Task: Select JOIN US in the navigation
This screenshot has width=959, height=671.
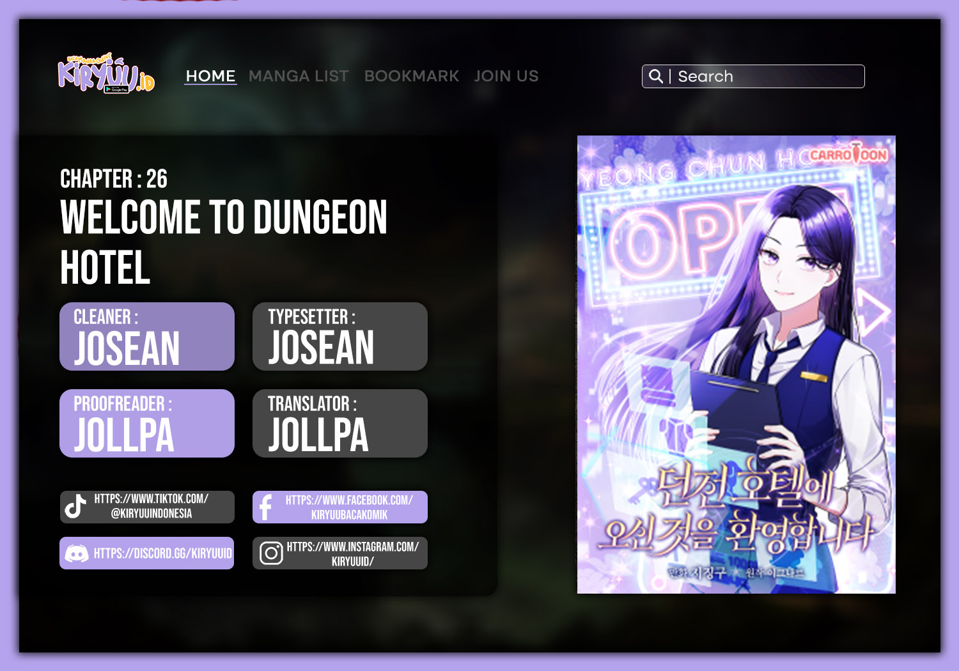Action: pyautogui.click(x=506, y=76)
